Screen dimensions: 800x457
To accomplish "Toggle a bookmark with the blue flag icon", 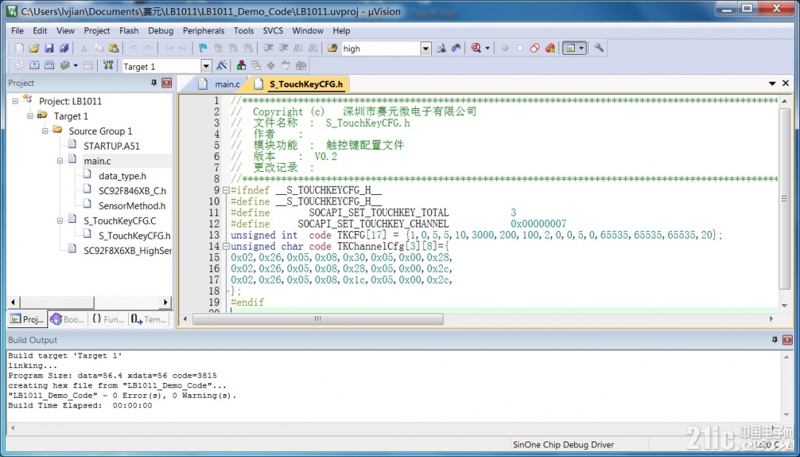I will point(202,48).
